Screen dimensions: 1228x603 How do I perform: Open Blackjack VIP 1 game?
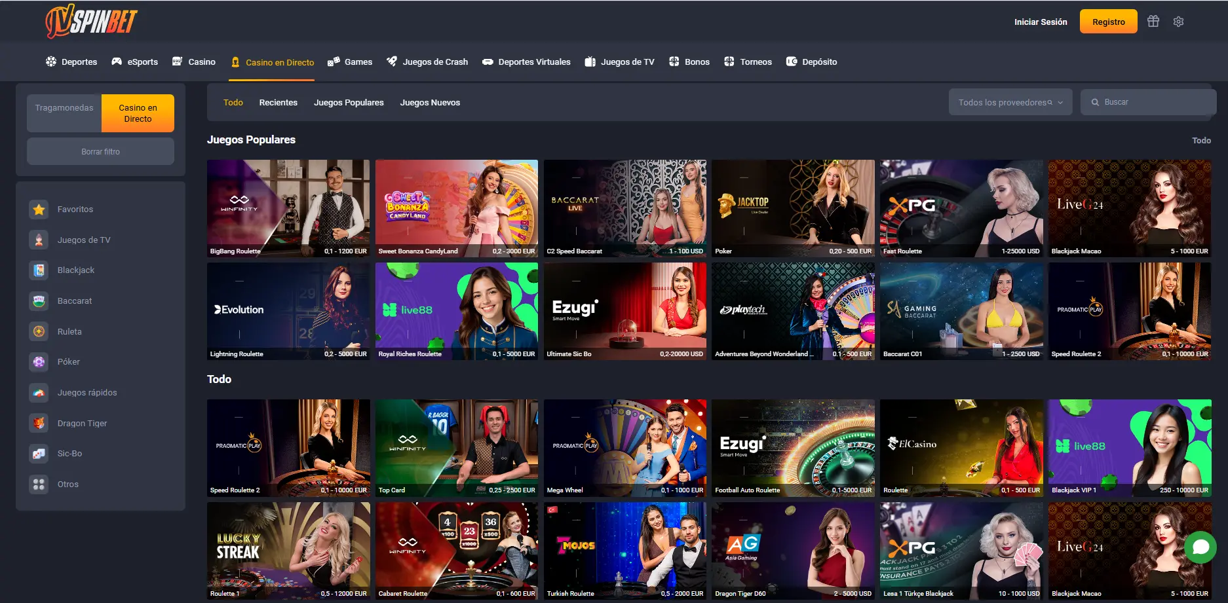click(1130, 448)
